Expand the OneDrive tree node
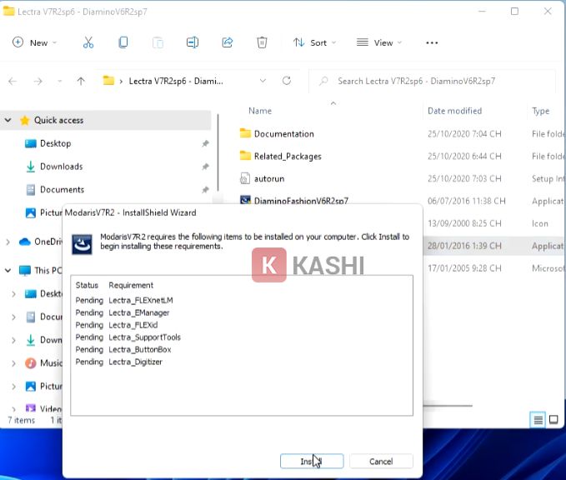 coord(8,242)
